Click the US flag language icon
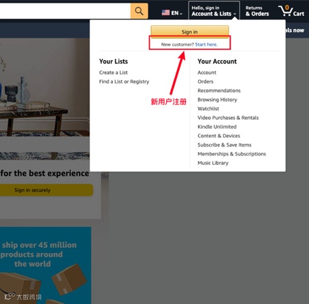Screen dimensions: 309x304 coord(165,13)
